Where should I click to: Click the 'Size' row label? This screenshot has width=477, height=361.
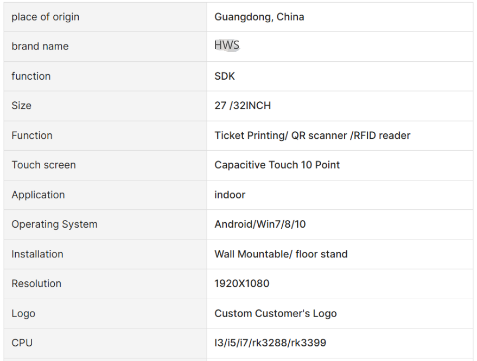pos(21,106)
